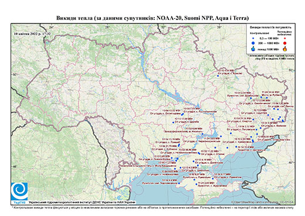This screenshot has width=305, height=216.
Task: Click the footnote text below the map
Action: click(x=152, y=207)
